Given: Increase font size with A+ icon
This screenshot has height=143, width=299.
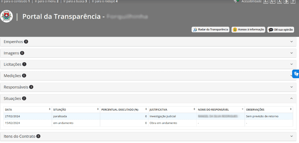Looking at the screenshot, I should pos(272,2).
